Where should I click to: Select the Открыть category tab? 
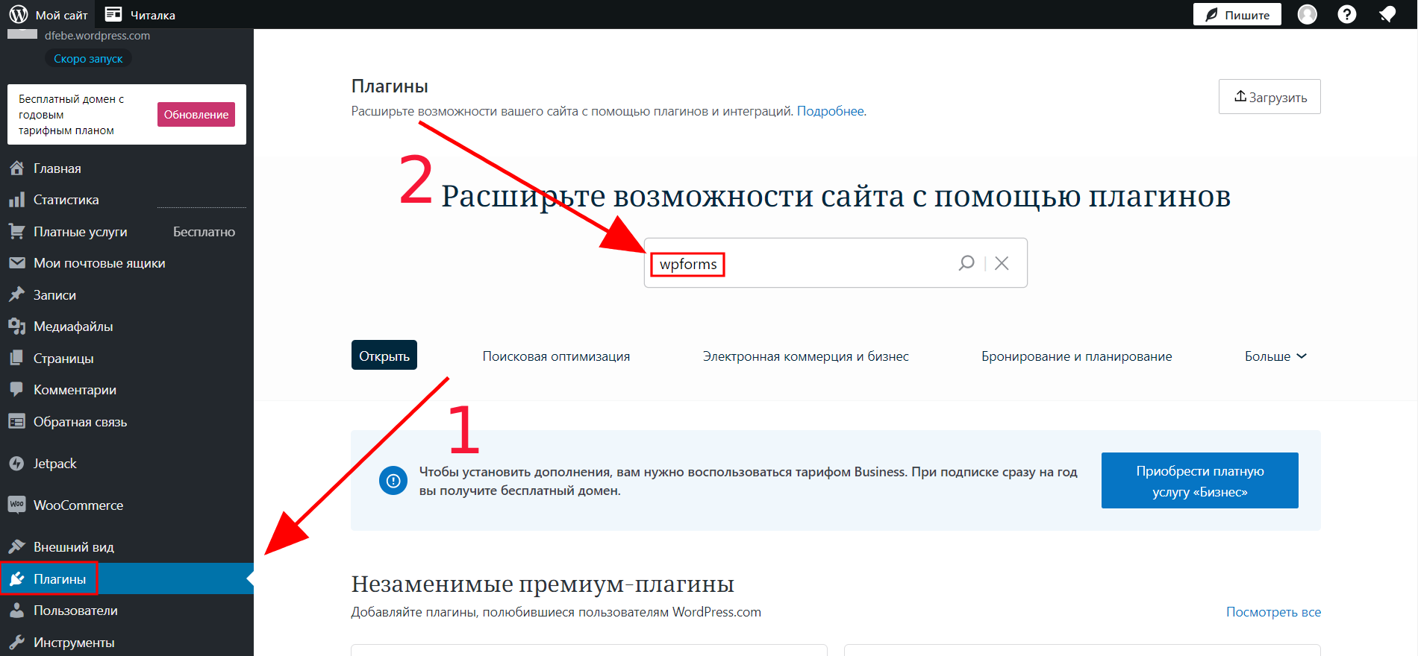[x=384, y=355]
